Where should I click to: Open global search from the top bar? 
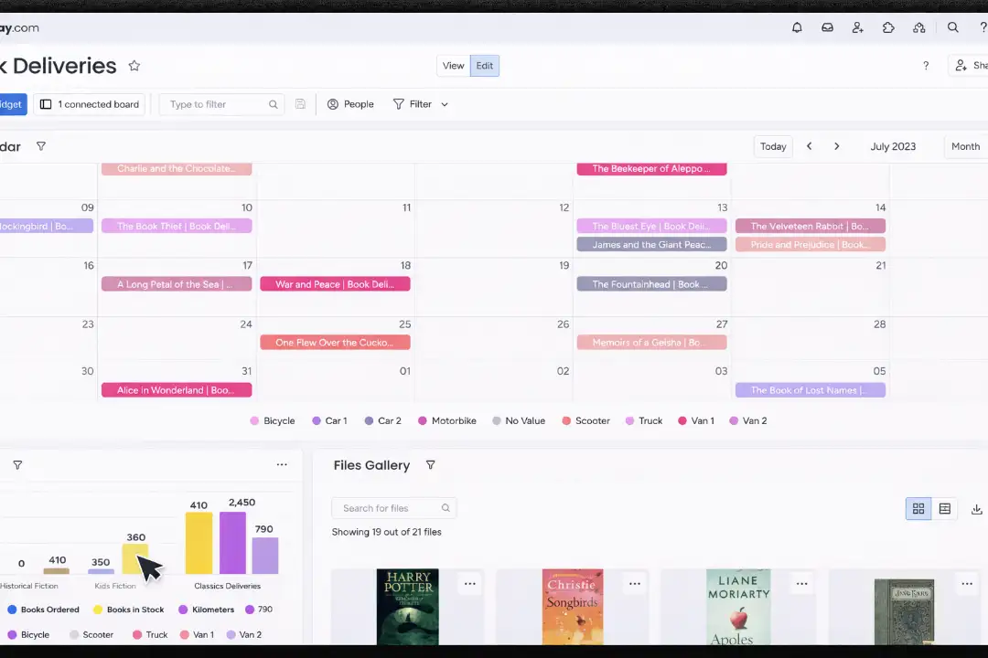952,27
